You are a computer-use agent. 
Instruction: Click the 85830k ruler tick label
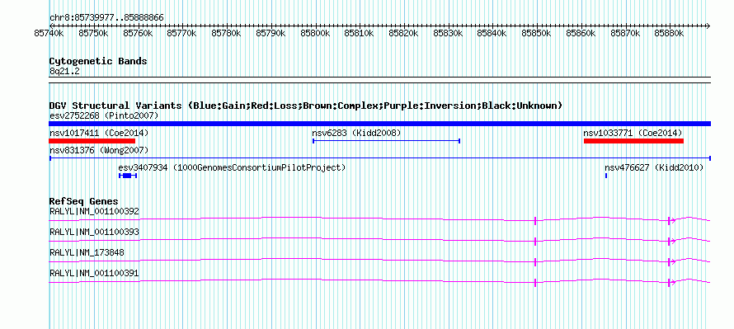[448, 33]
